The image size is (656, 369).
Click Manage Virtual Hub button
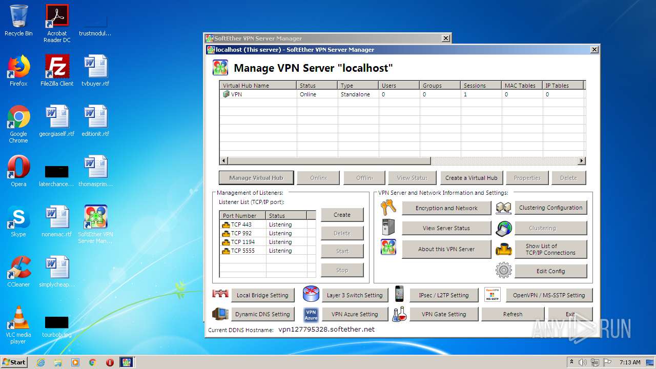(256, 178)
